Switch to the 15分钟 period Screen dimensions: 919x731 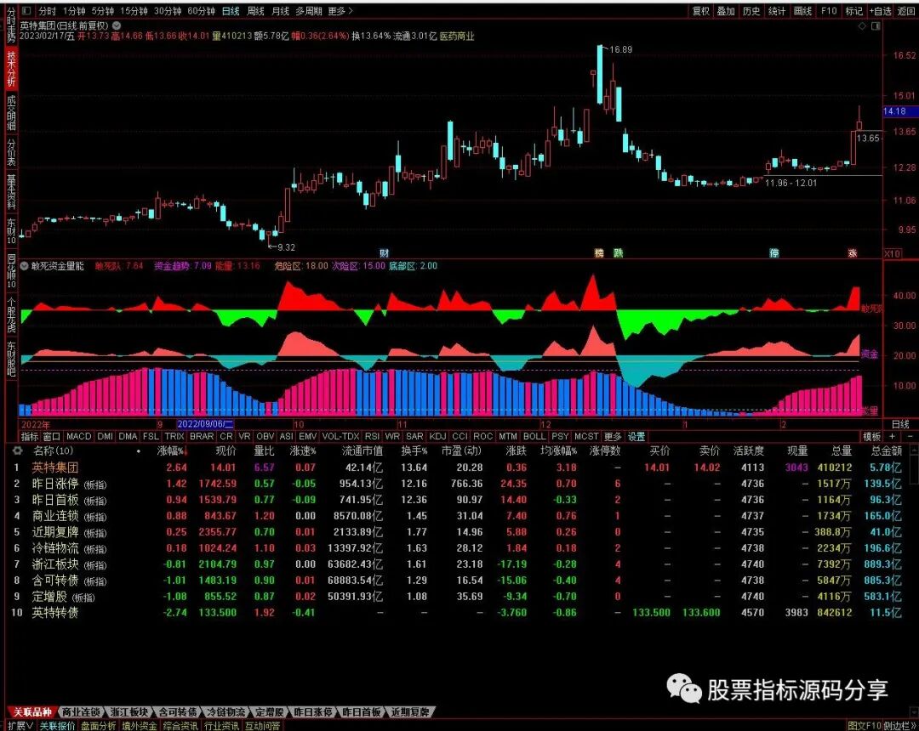tap(134, 11)
